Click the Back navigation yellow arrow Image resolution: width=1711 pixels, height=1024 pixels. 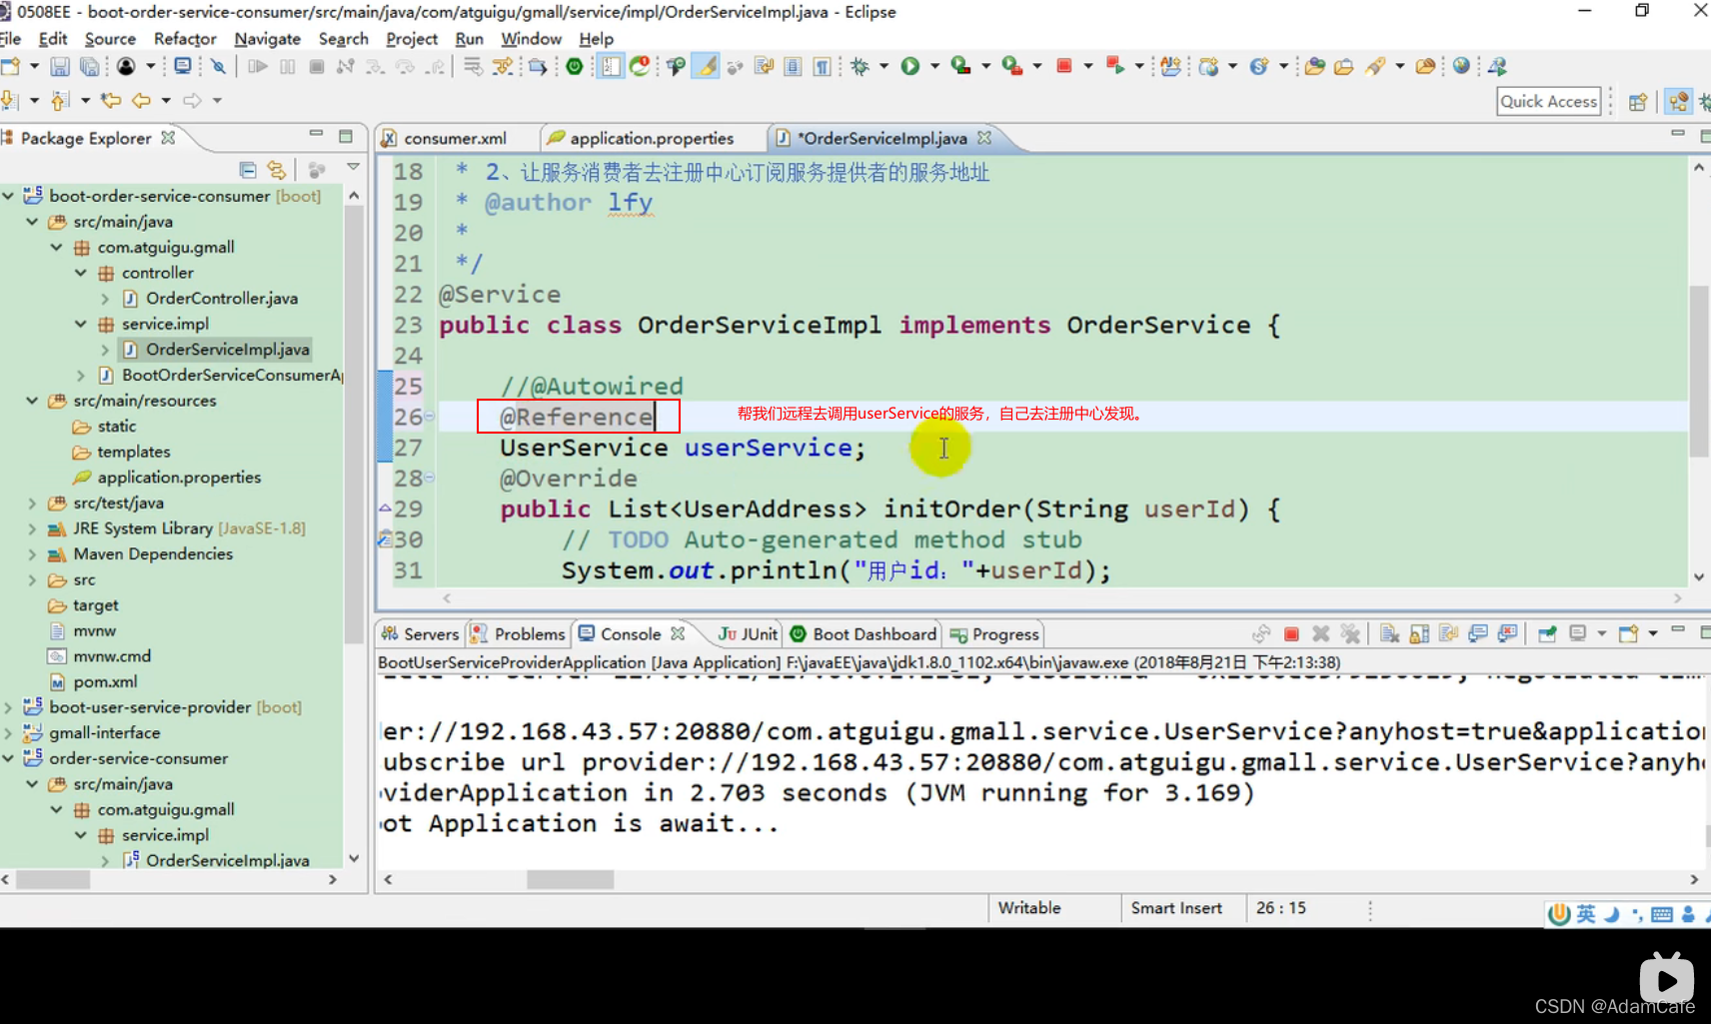pyautogui.click(x=141, y=100)
